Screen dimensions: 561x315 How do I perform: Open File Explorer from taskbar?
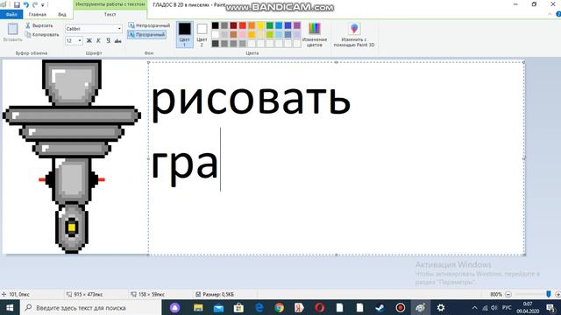click(x=198, y=307)
